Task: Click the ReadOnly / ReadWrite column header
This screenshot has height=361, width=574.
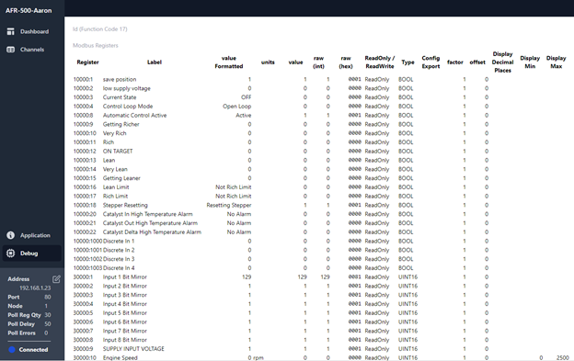Action: coord(380,62)
